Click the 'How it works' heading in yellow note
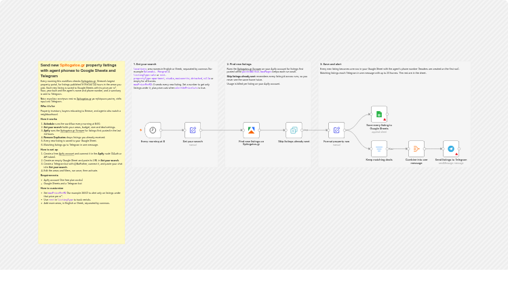This screenshot has height=305, width=508. click(x=49, y=119)
